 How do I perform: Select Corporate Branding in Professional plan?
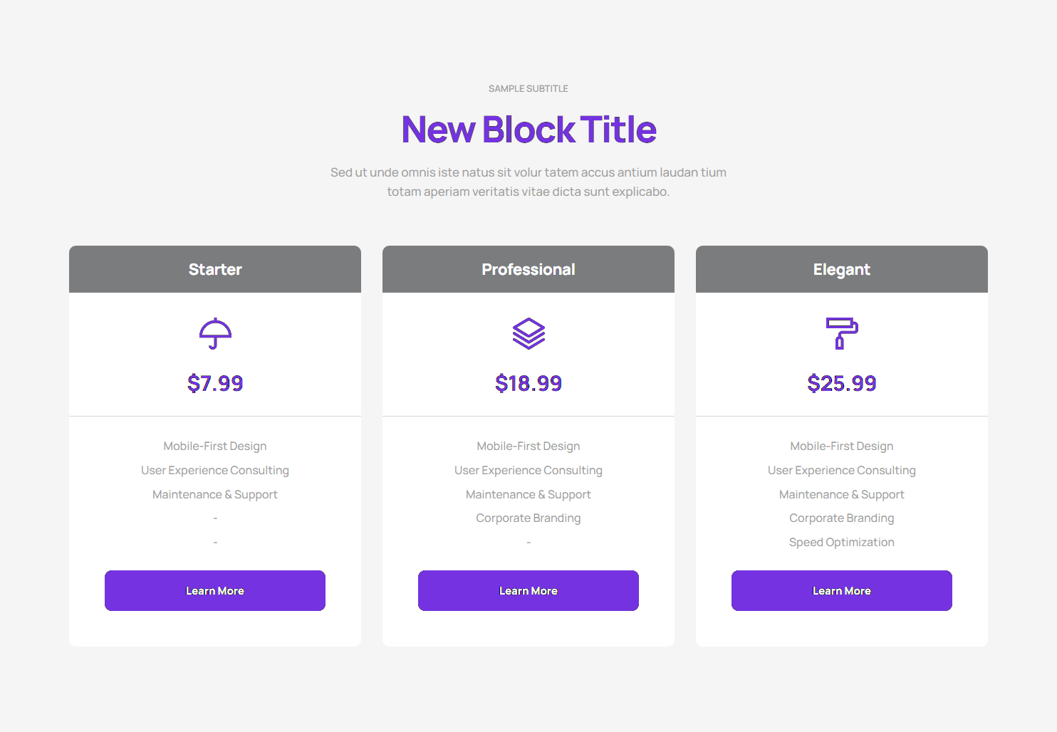coord(528,518)
